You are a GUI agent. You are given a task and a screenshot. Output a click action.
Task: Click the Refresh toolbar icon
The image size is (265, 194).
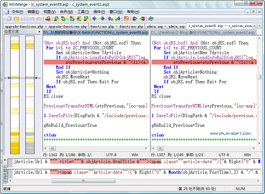(151, 19)
